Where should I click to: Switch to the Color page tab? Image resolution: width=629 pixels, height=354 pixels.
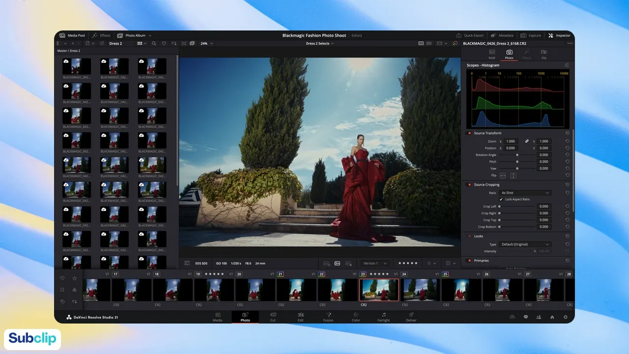[356, 317]
